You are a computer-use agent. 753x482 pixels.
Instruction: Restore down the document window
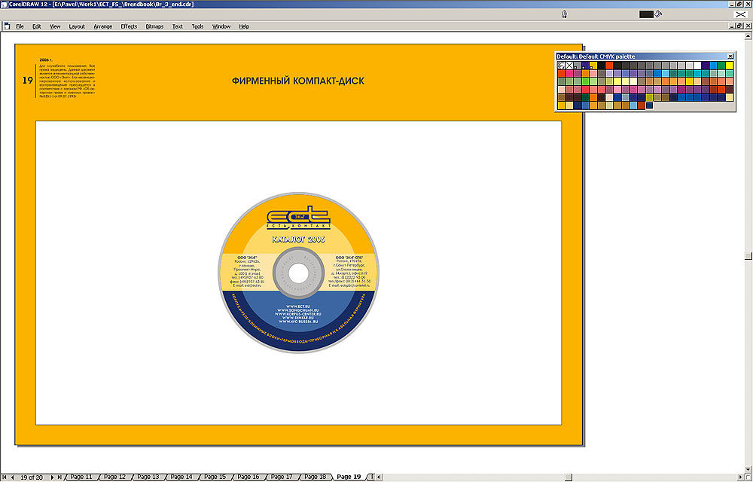tap(739, 26)
